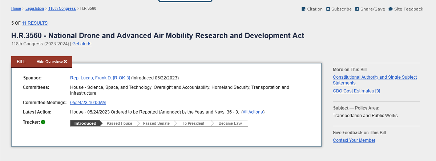Screen dimensions: 436x161
Task: Click the Share/Save icon
Action: (x=357, y=9)
